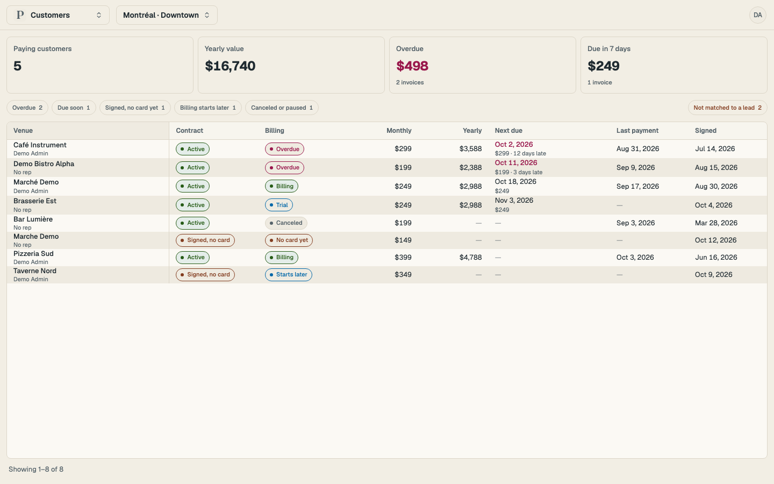Open the Montréal · Downtown location selector

click(167, 15)
